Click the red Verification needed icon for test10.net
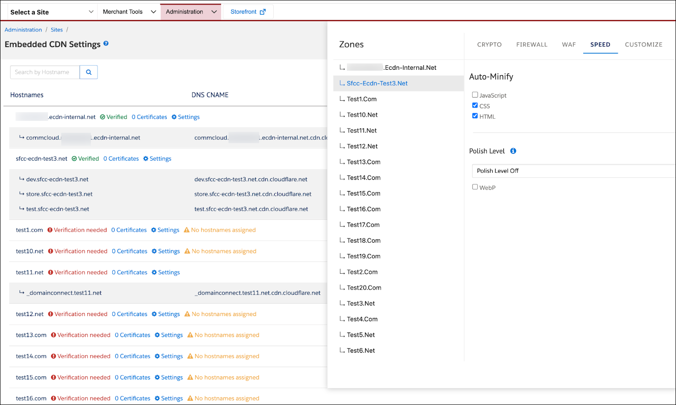 click(x=50, y=251)
